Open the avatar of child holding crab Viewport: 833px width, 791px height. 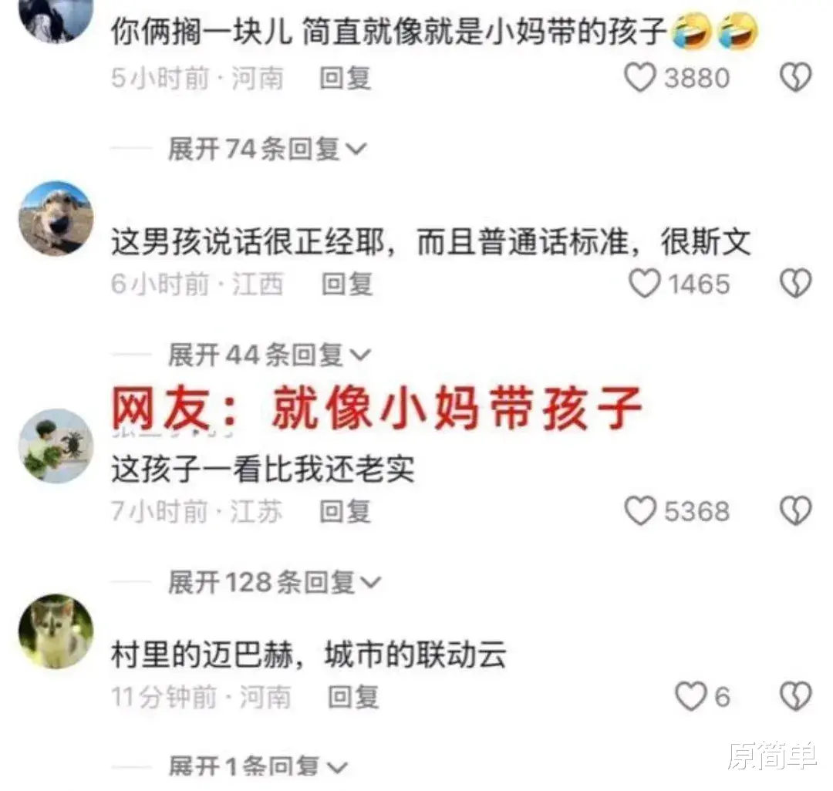tap(56, 446)
